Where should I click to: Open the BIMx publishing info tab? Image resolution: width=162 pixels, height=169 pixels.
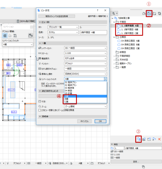[26, 21]
